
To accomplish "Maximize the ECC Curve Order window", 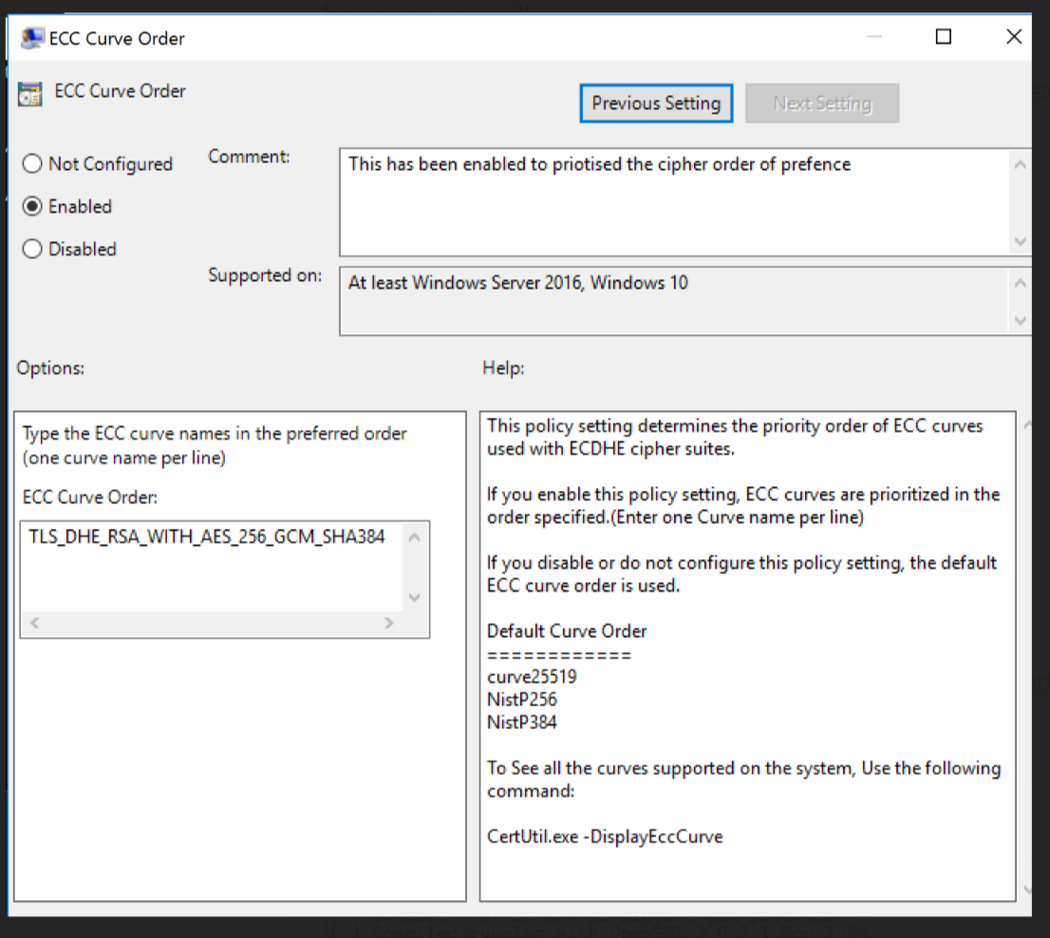I will tap(943, 37).
